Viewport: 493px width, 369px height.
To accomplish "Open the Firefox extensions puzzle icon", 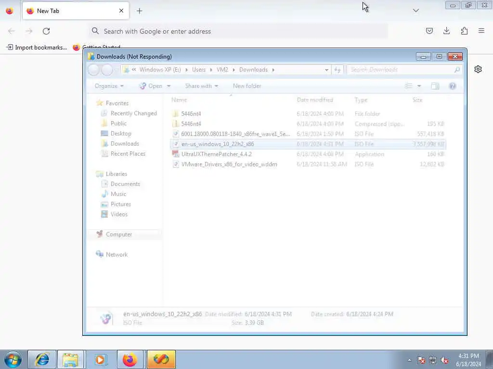I will (464, 31).
